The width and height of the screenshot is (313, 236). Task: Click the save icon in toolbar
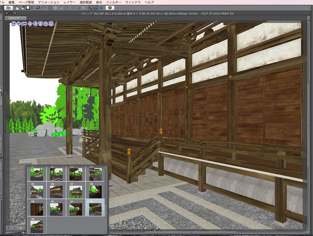(x=28, y=8)
